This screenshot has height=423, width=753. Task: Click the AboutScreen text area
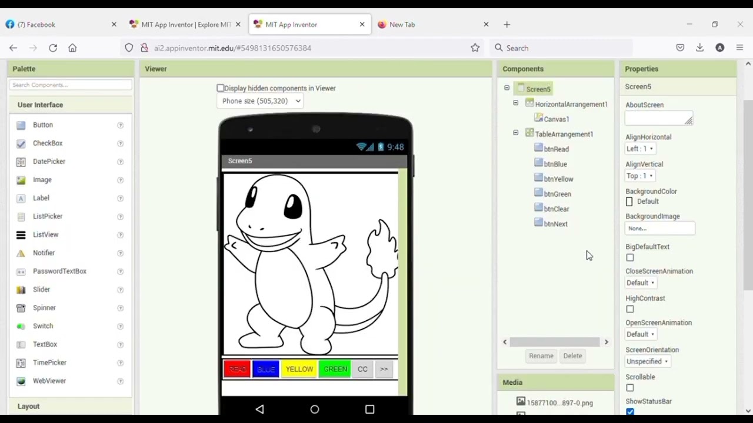pos(659,117)
